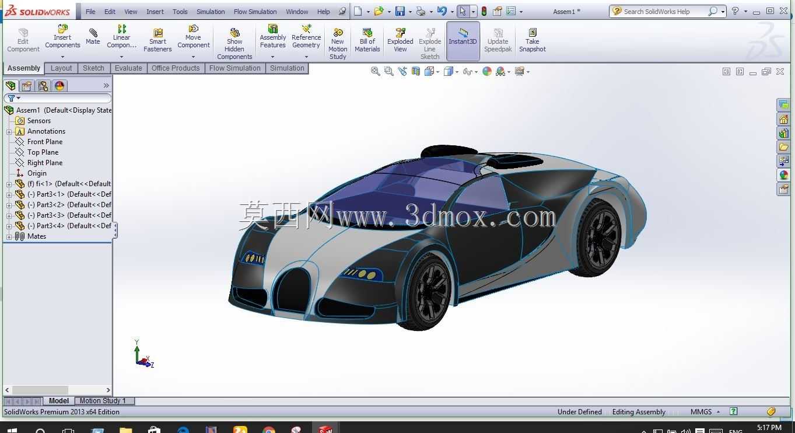
Task: Insert a Bill of Materials
Action: coord(367,40)
